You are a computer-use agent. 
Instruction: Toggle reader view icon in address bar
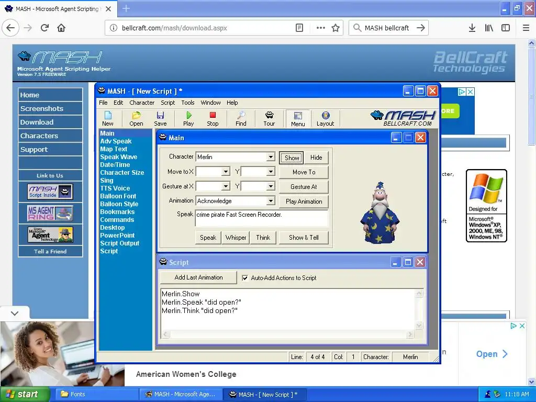tap(299, 28)
